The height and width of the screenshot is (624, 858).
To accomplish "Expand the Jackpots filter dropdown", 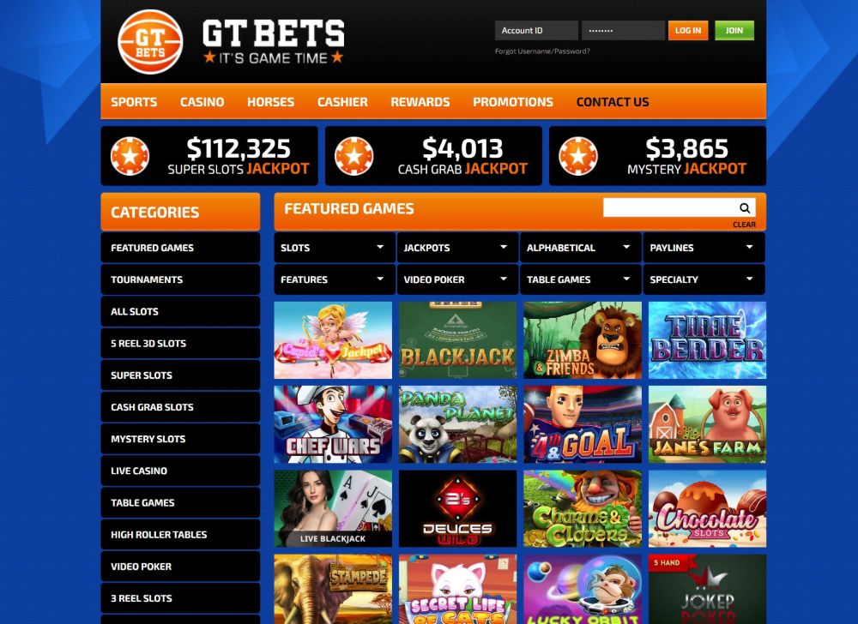I will coord(457,248).
